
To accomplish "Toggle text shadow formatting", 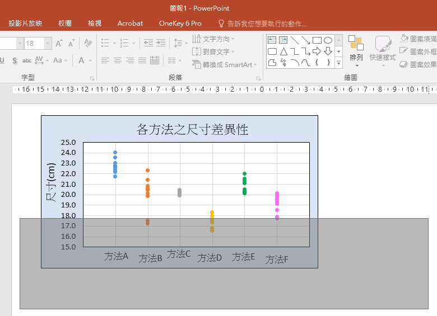I will [x=15, y=60].
